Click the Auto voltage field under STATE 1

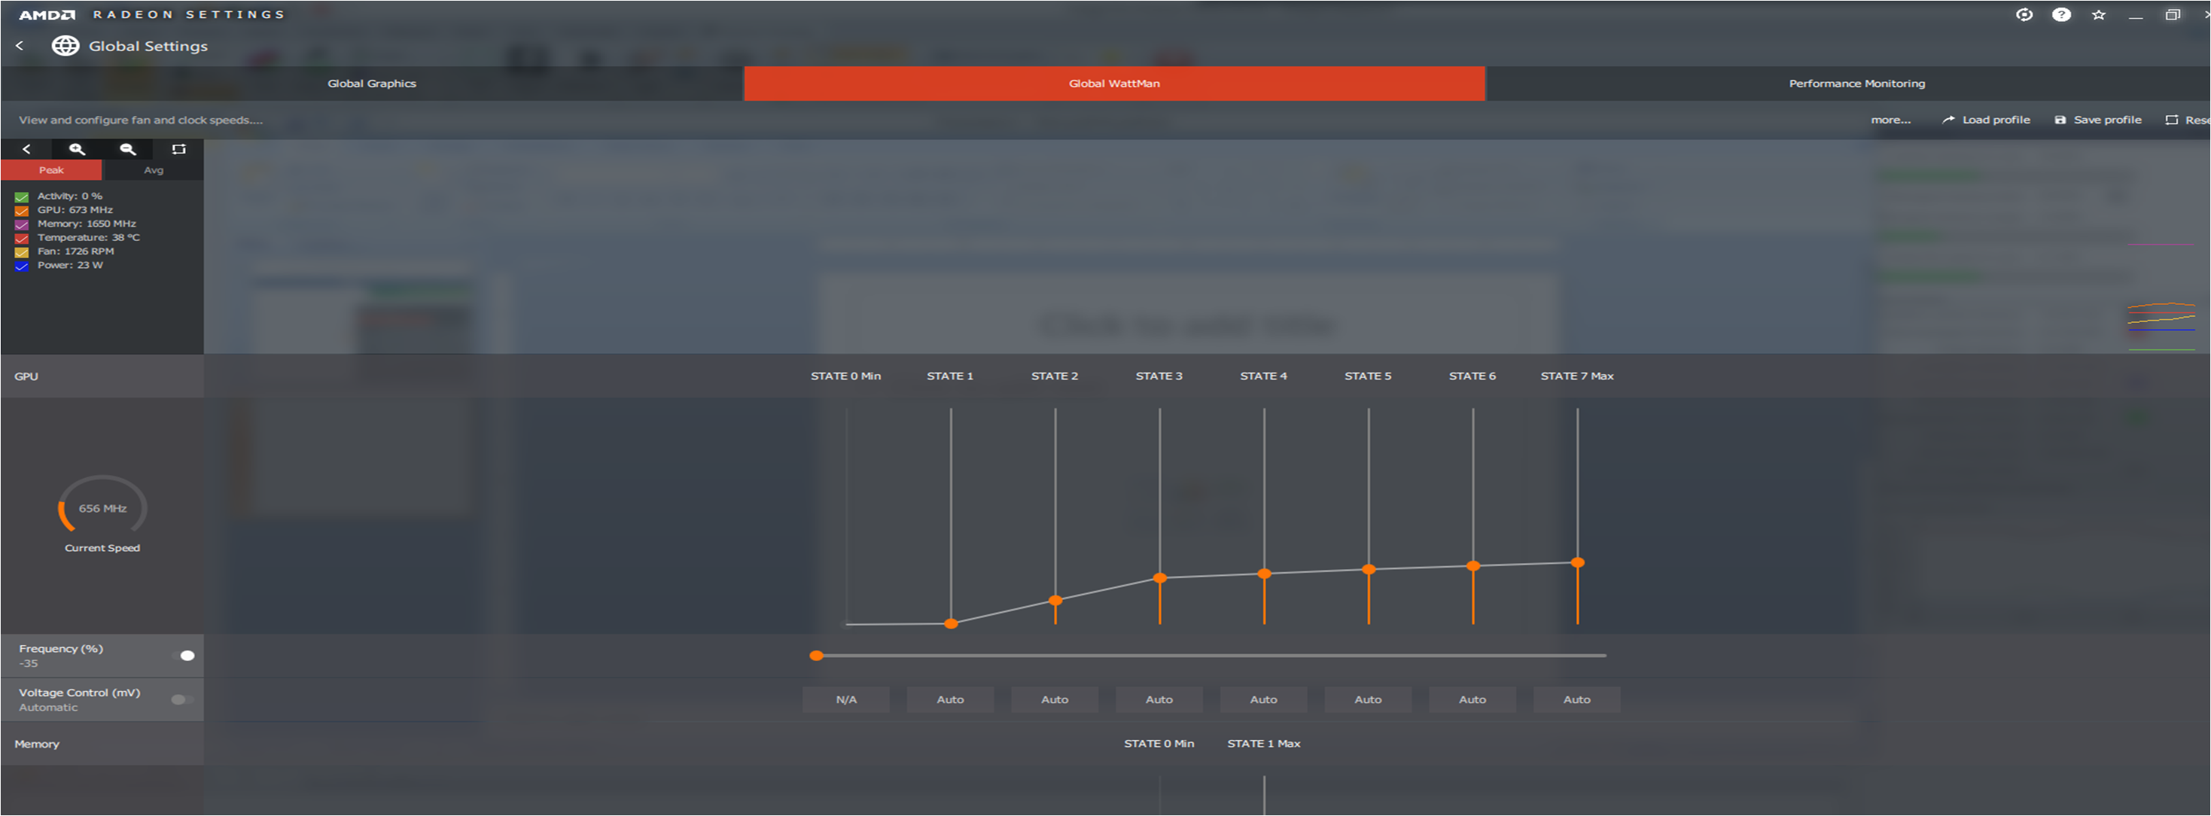(950, 699)
